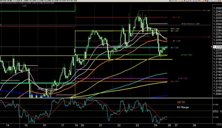Click the 1.2150 price axis label
The width and height of the screenshot is (222, 128).
(x=218, y=71)
